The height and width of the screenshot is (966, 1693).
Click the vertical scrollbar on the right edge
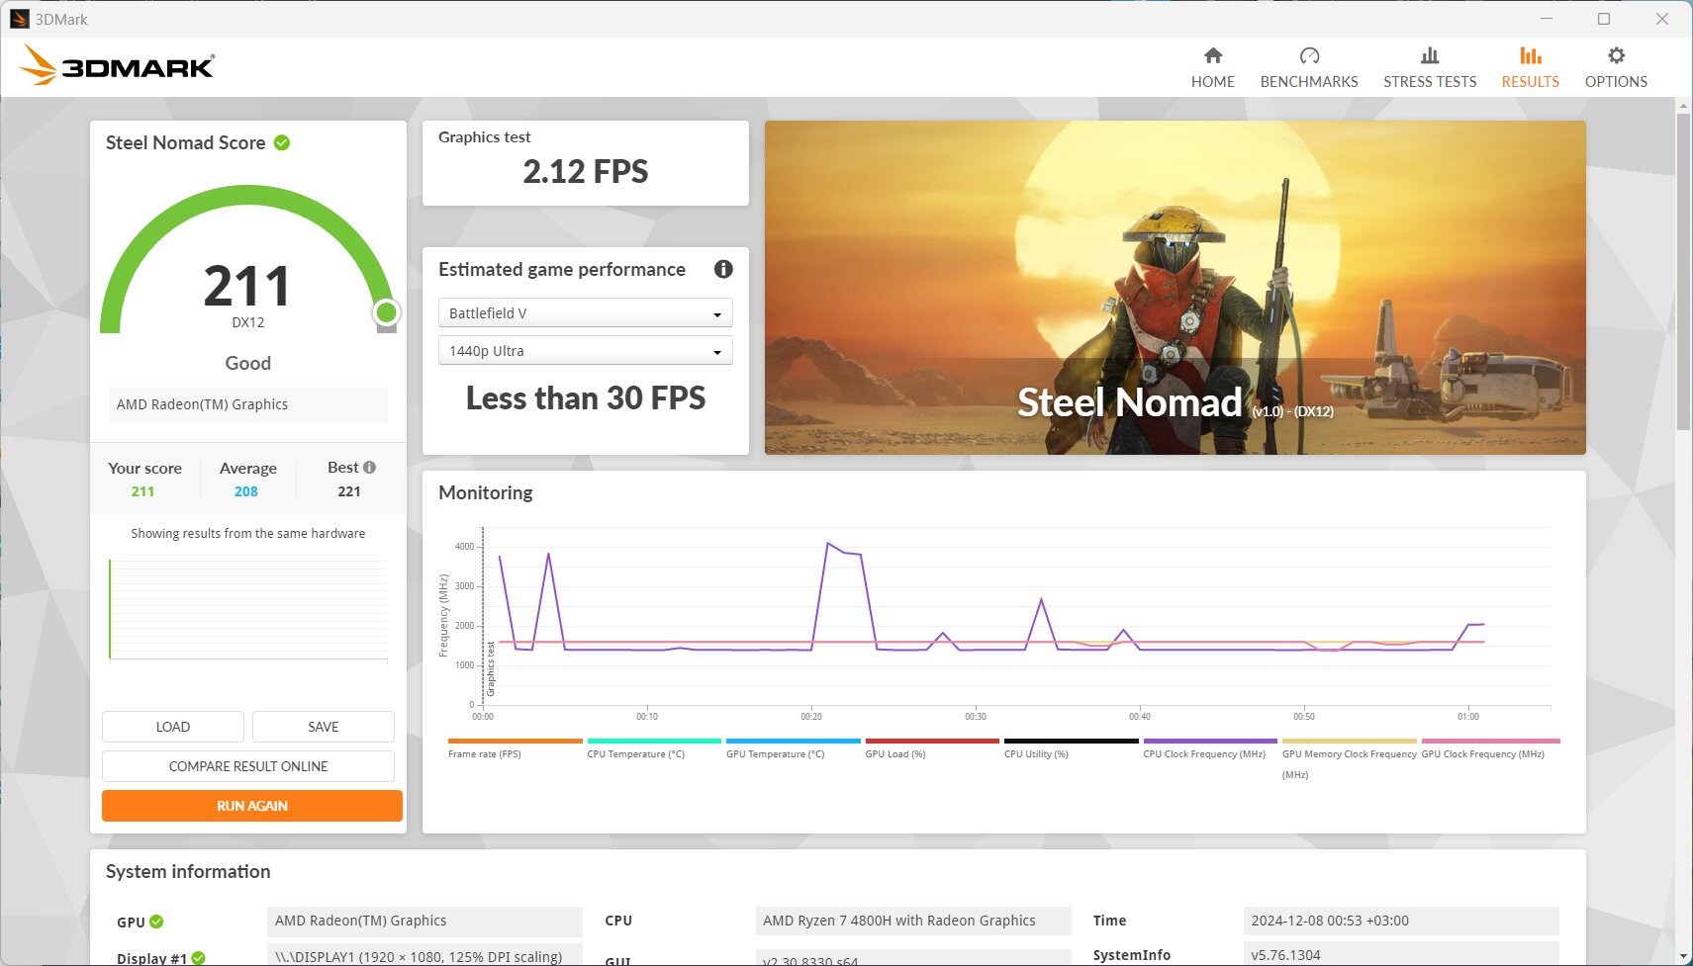pos(1684,272)
